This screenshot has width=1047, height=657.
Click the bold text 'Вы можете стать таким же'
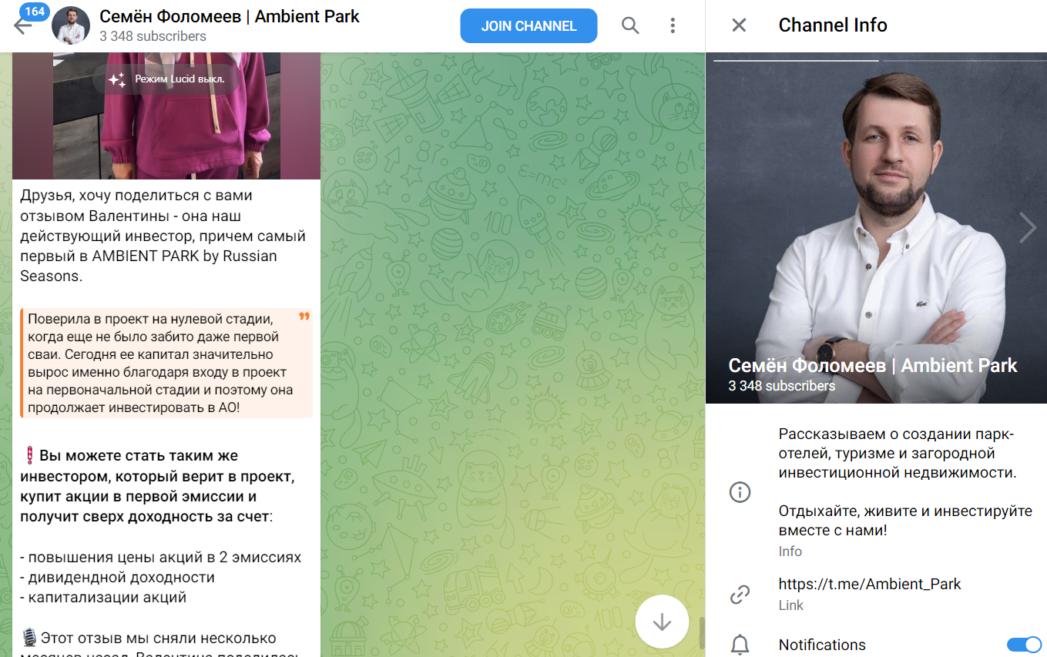click(x=139, y=455)
